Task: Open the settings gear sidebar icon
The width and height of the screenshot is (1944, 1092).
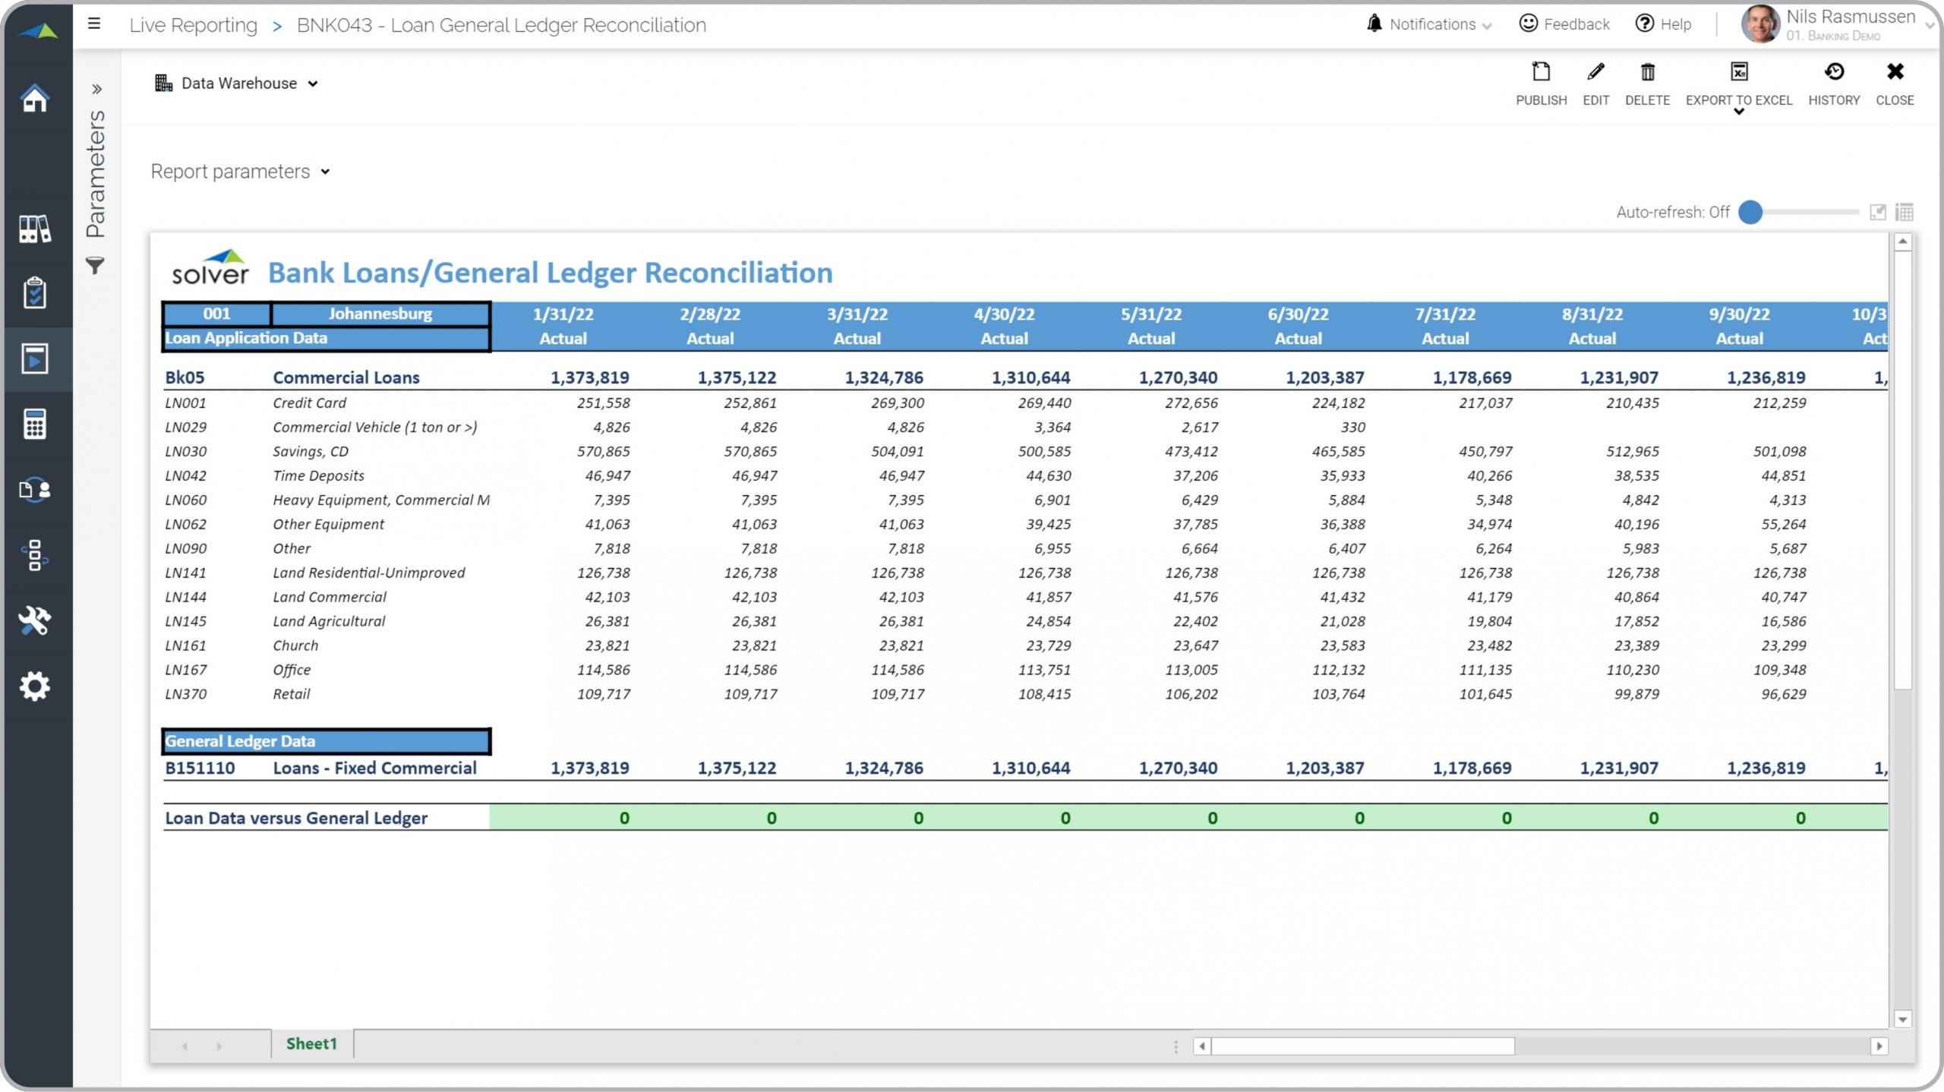Action: (35, 686)
